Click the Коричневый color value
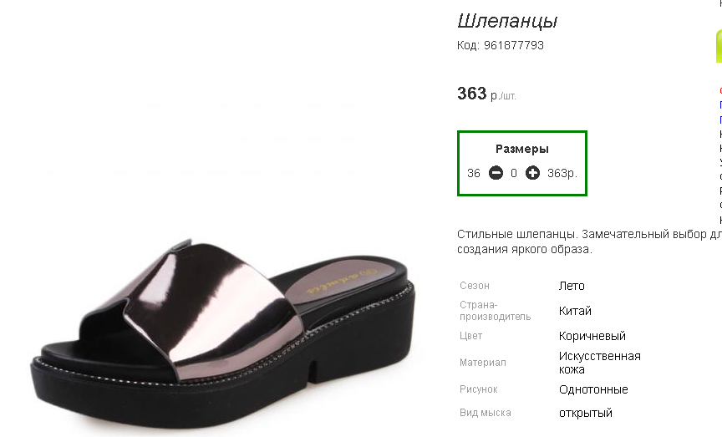The image size is (722, 437). pos(592,336)
